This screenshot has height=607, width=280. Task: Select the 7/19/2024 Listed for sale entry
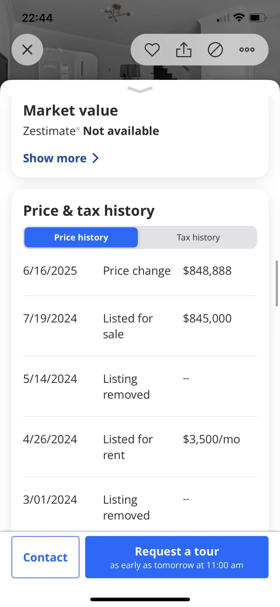coord(140,326)
